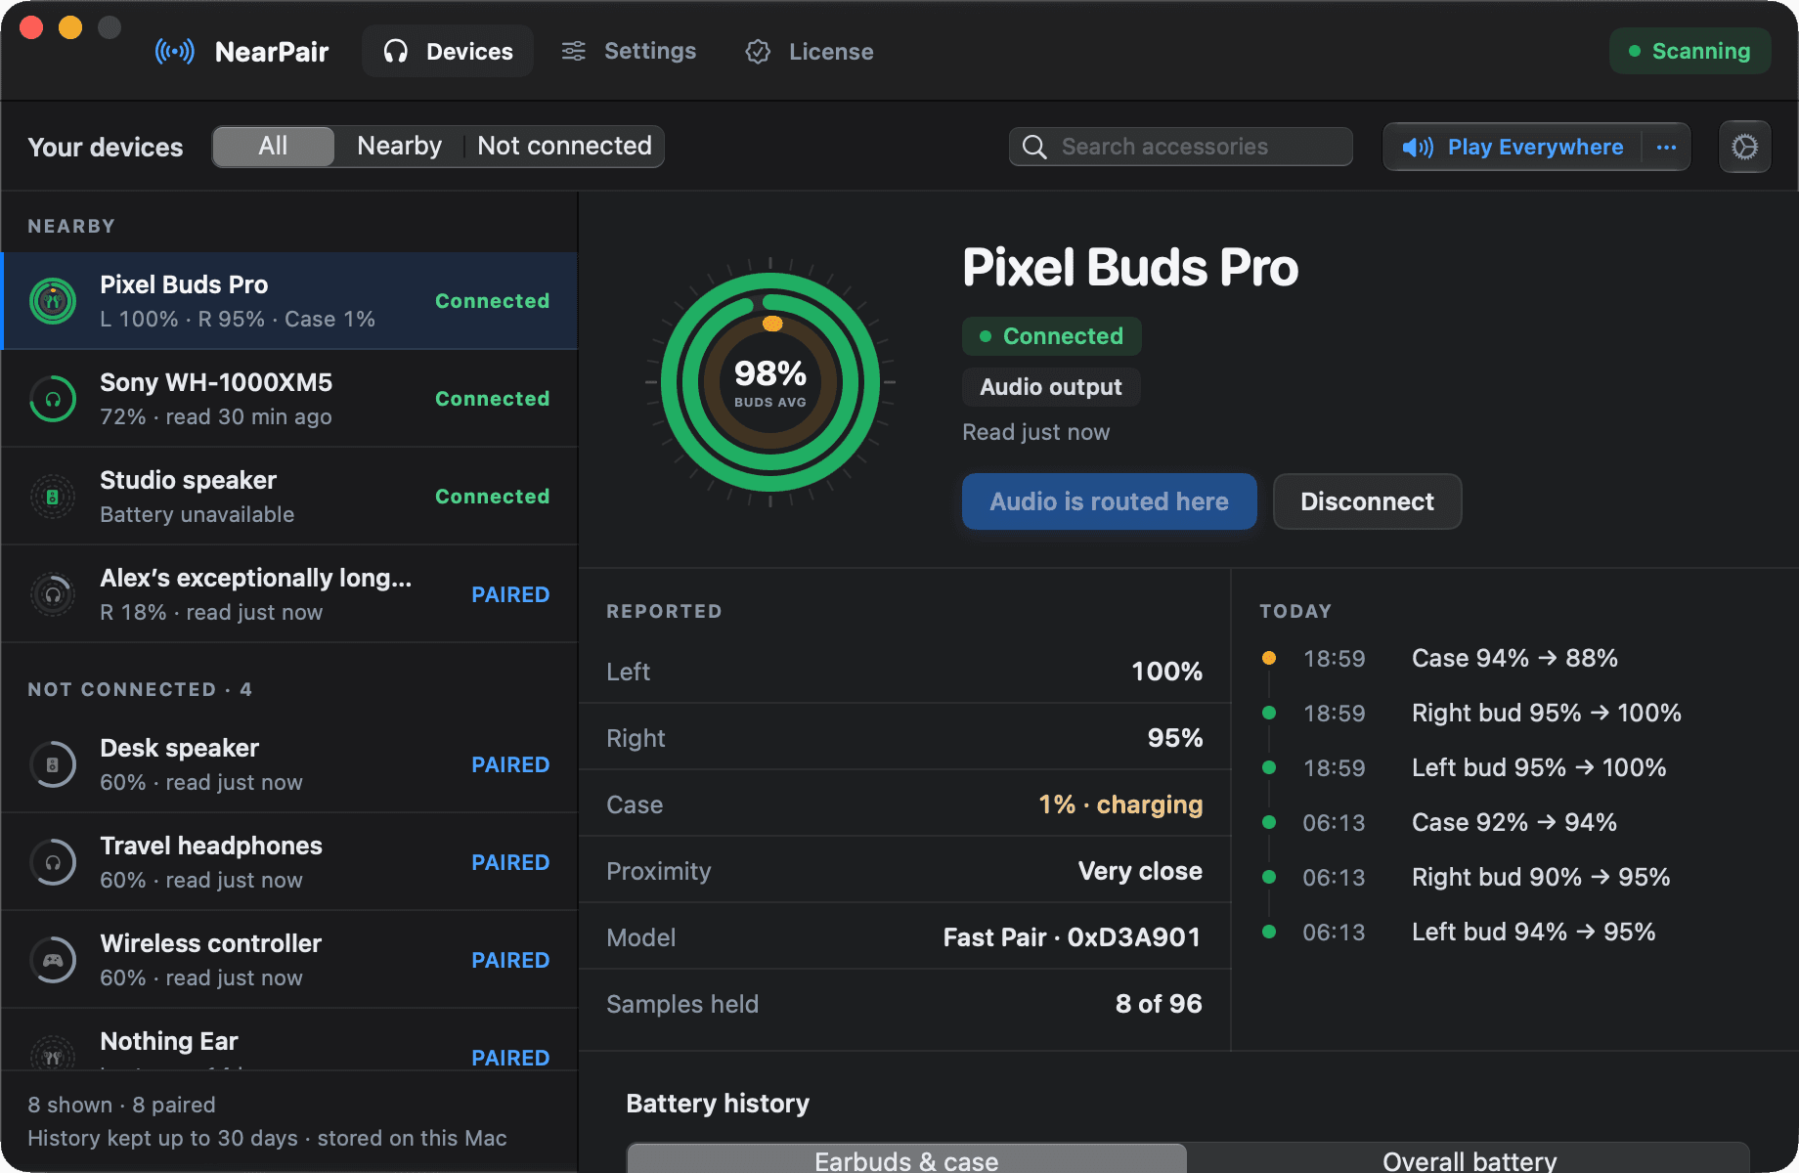Open the gear preferences button
This screenshot has width=1799, height=1173.
[1745, 147]
